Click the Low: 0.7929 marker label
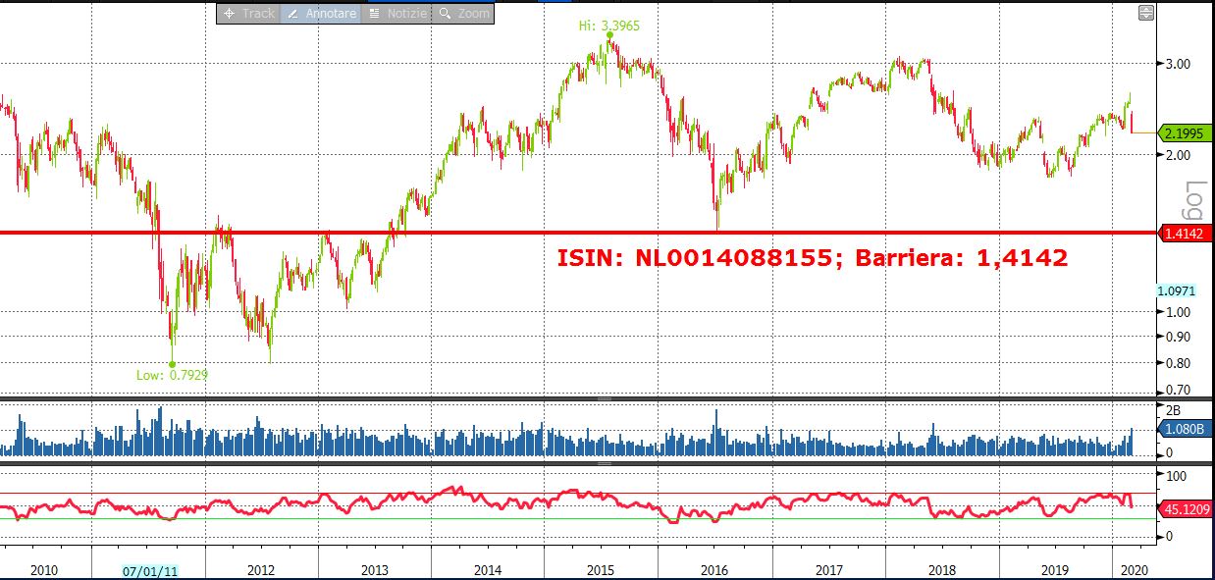 tap(172, 374)
